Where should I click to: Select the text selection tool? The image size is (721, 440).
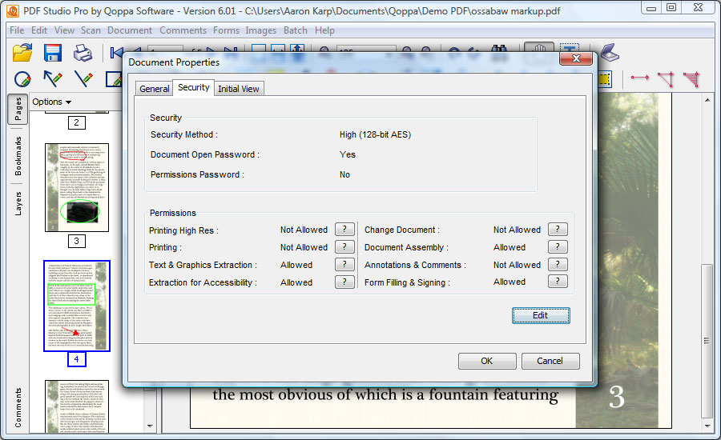(x=570, y=48)
